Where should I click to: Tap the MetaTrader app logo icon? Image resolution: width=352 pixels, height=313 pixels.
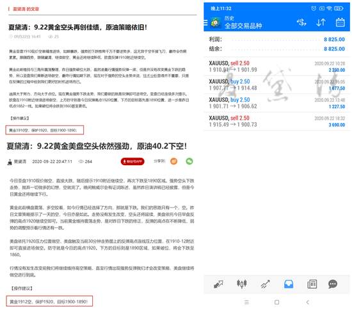click(x=215, y=22)
